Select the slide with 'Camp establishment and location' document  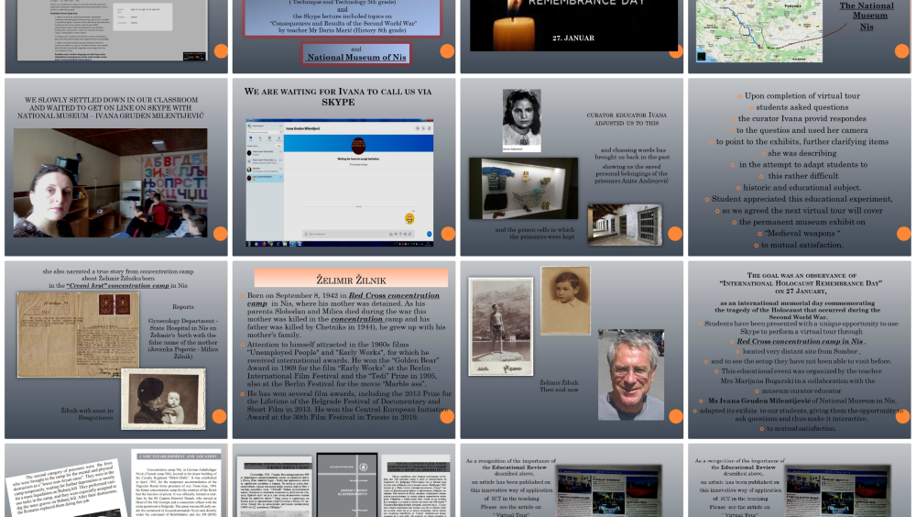point(116,480)
